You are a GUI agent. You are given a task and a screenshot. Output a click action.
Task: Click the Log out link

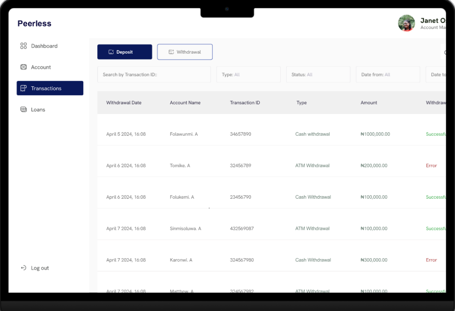[40, 268]
